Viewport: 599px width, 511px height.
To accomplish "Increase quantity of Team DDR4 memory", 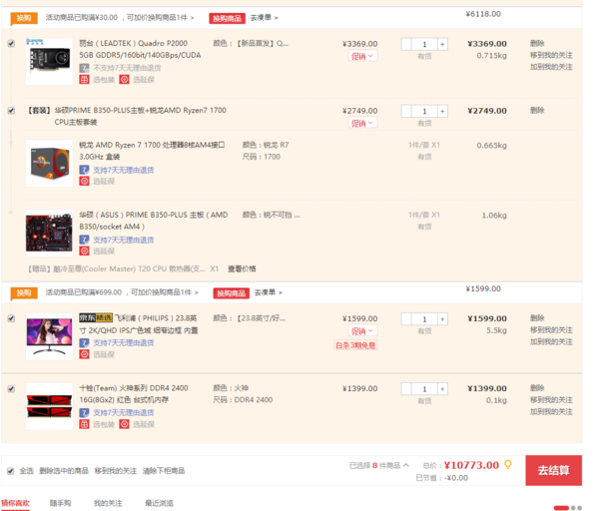I will [x=442, y=389].
